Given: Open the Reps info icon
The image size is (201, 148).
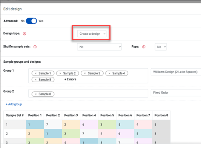Looking at the screenshot, I should pyautogui.click(x=144, y=47).
